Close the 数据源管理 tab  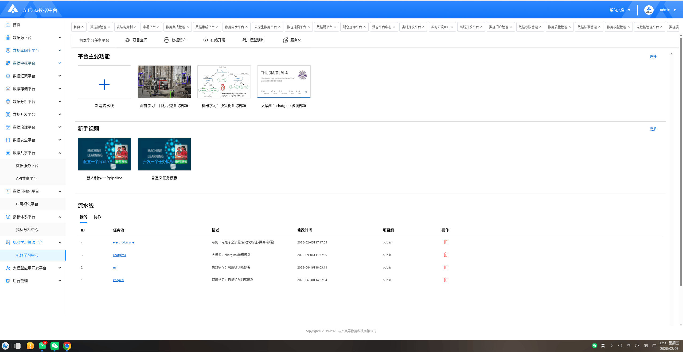pyautogui.click(x=109, y=27)
